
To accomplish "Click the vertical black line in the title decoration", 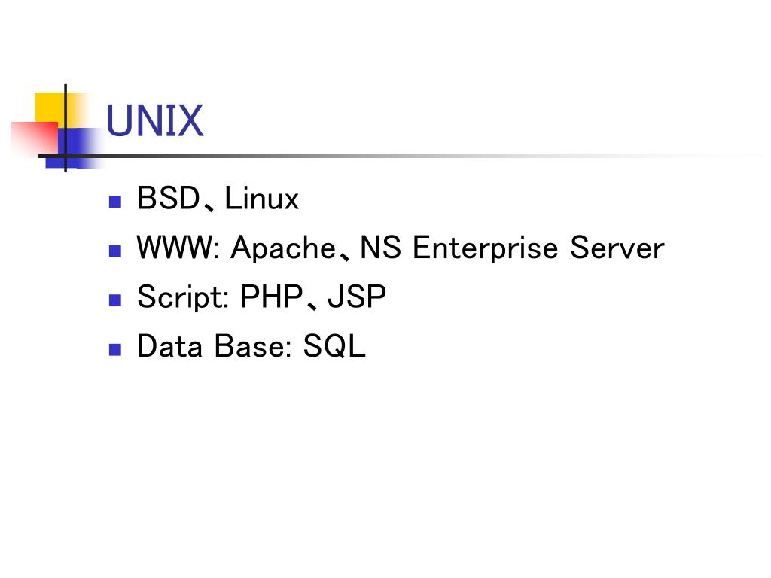I will (x=66, y=128).
